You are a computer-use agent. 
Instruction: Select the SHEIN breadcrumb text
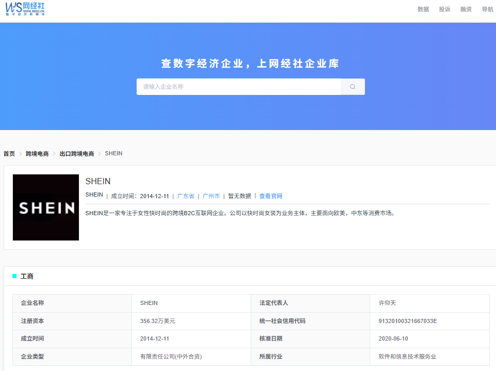pos(113,154)
